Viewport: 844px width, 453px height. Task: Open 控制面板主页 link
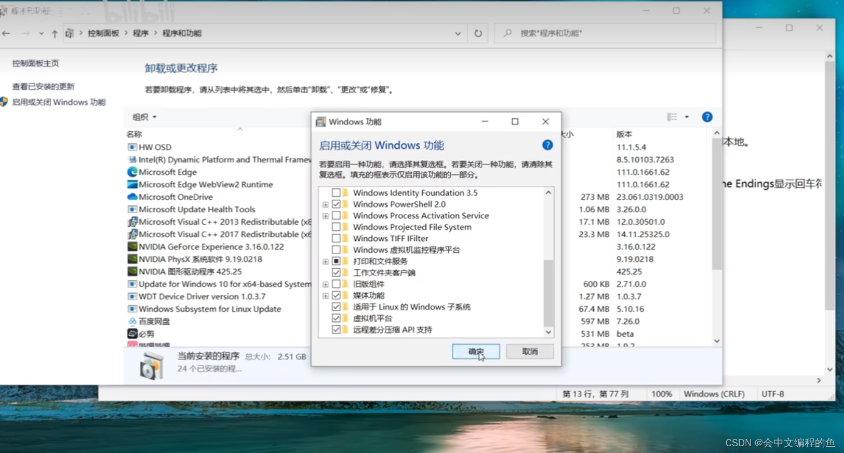(x=35, y=63)
